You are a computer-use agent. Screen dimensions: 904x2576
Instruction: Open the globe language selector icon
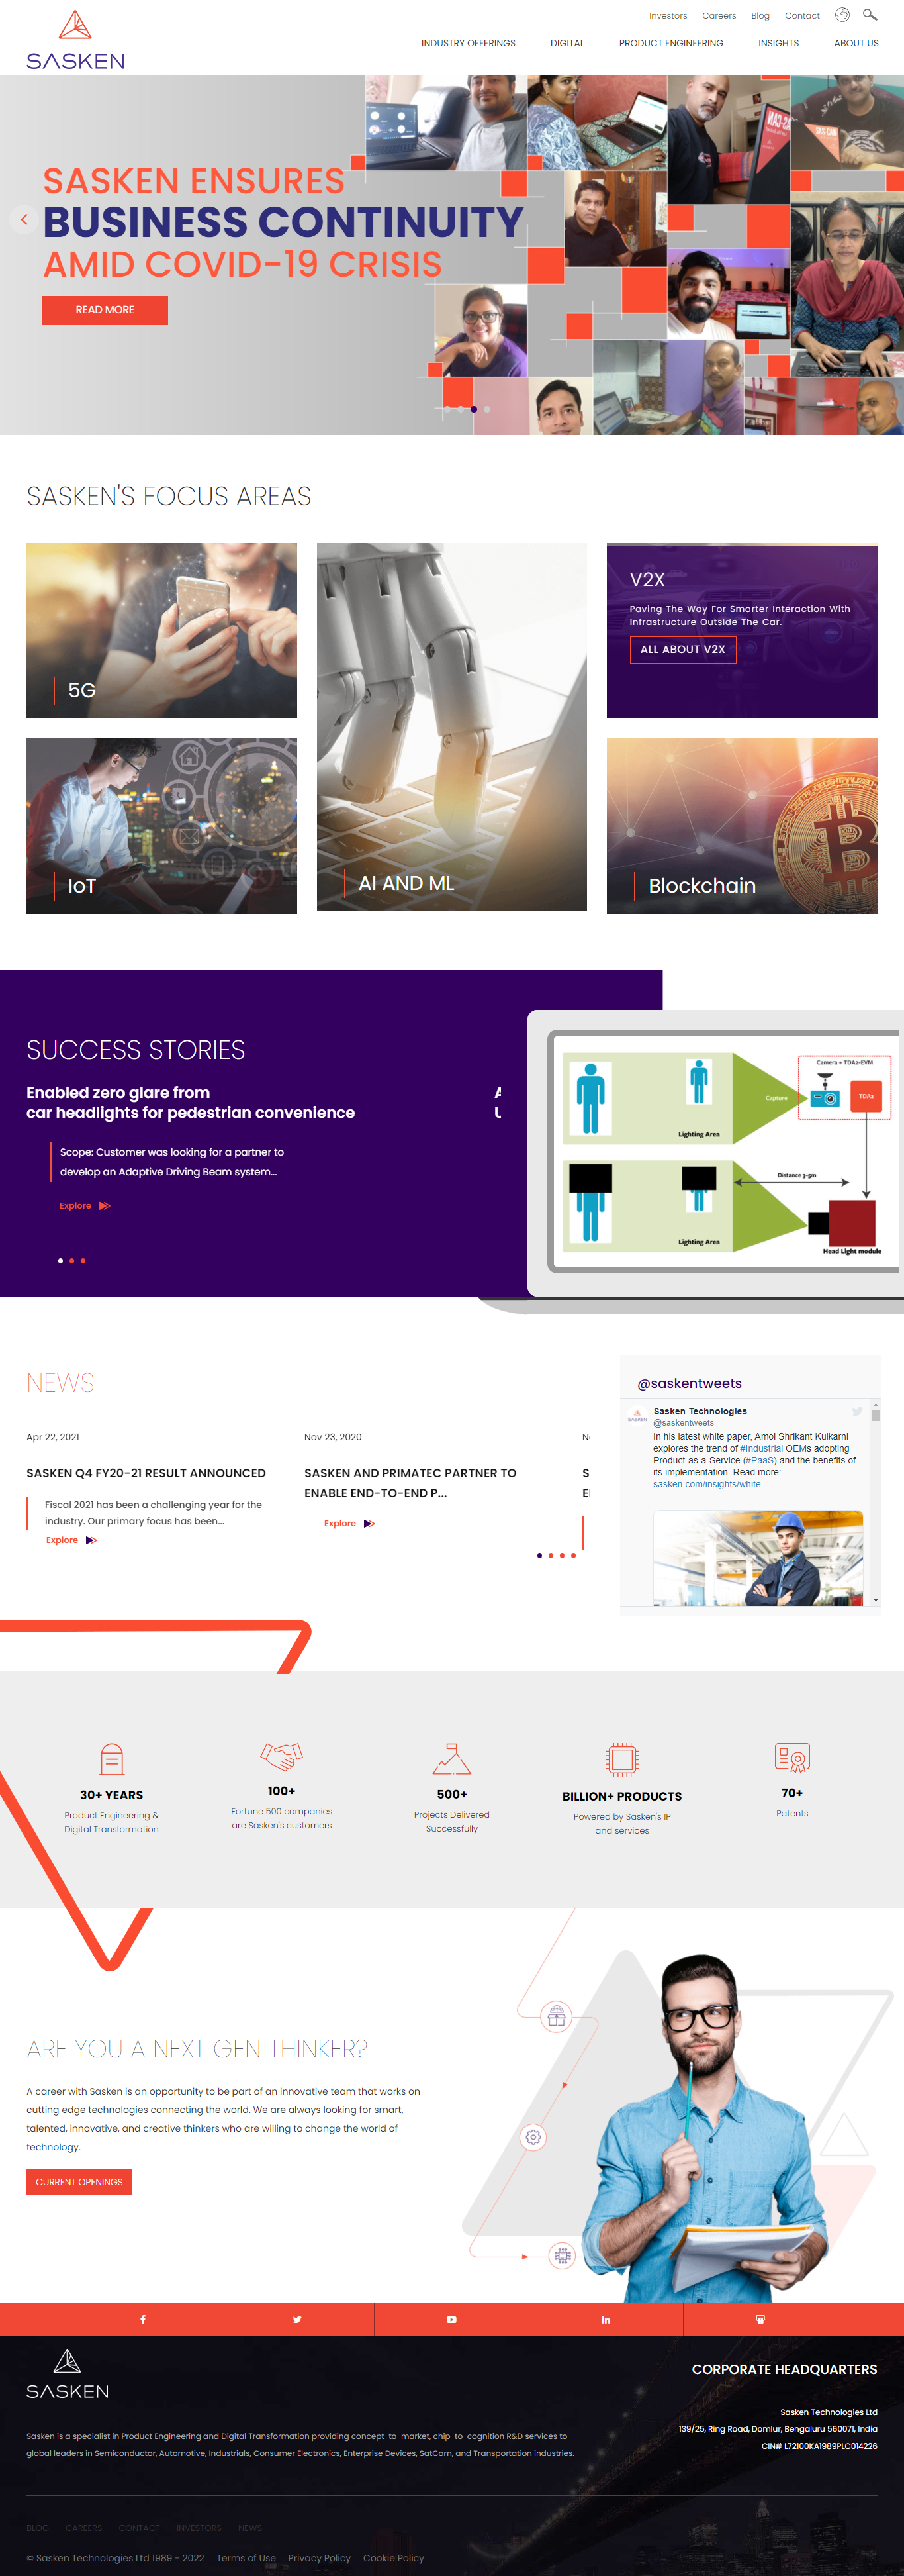842,15
